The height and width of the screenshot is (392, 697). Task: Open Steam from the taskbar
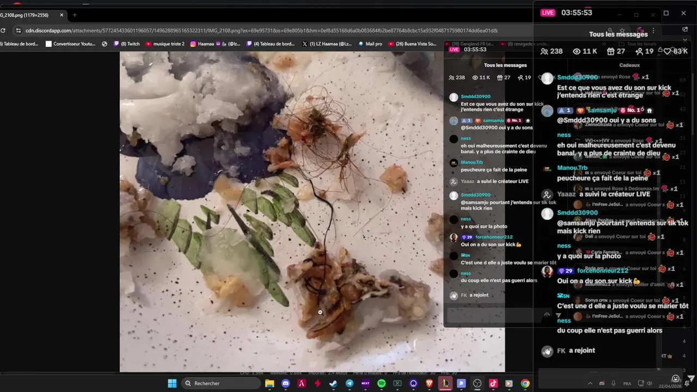pos(333,383)
